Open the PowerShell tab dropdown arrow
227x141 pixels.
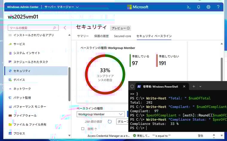click(200, 87)
